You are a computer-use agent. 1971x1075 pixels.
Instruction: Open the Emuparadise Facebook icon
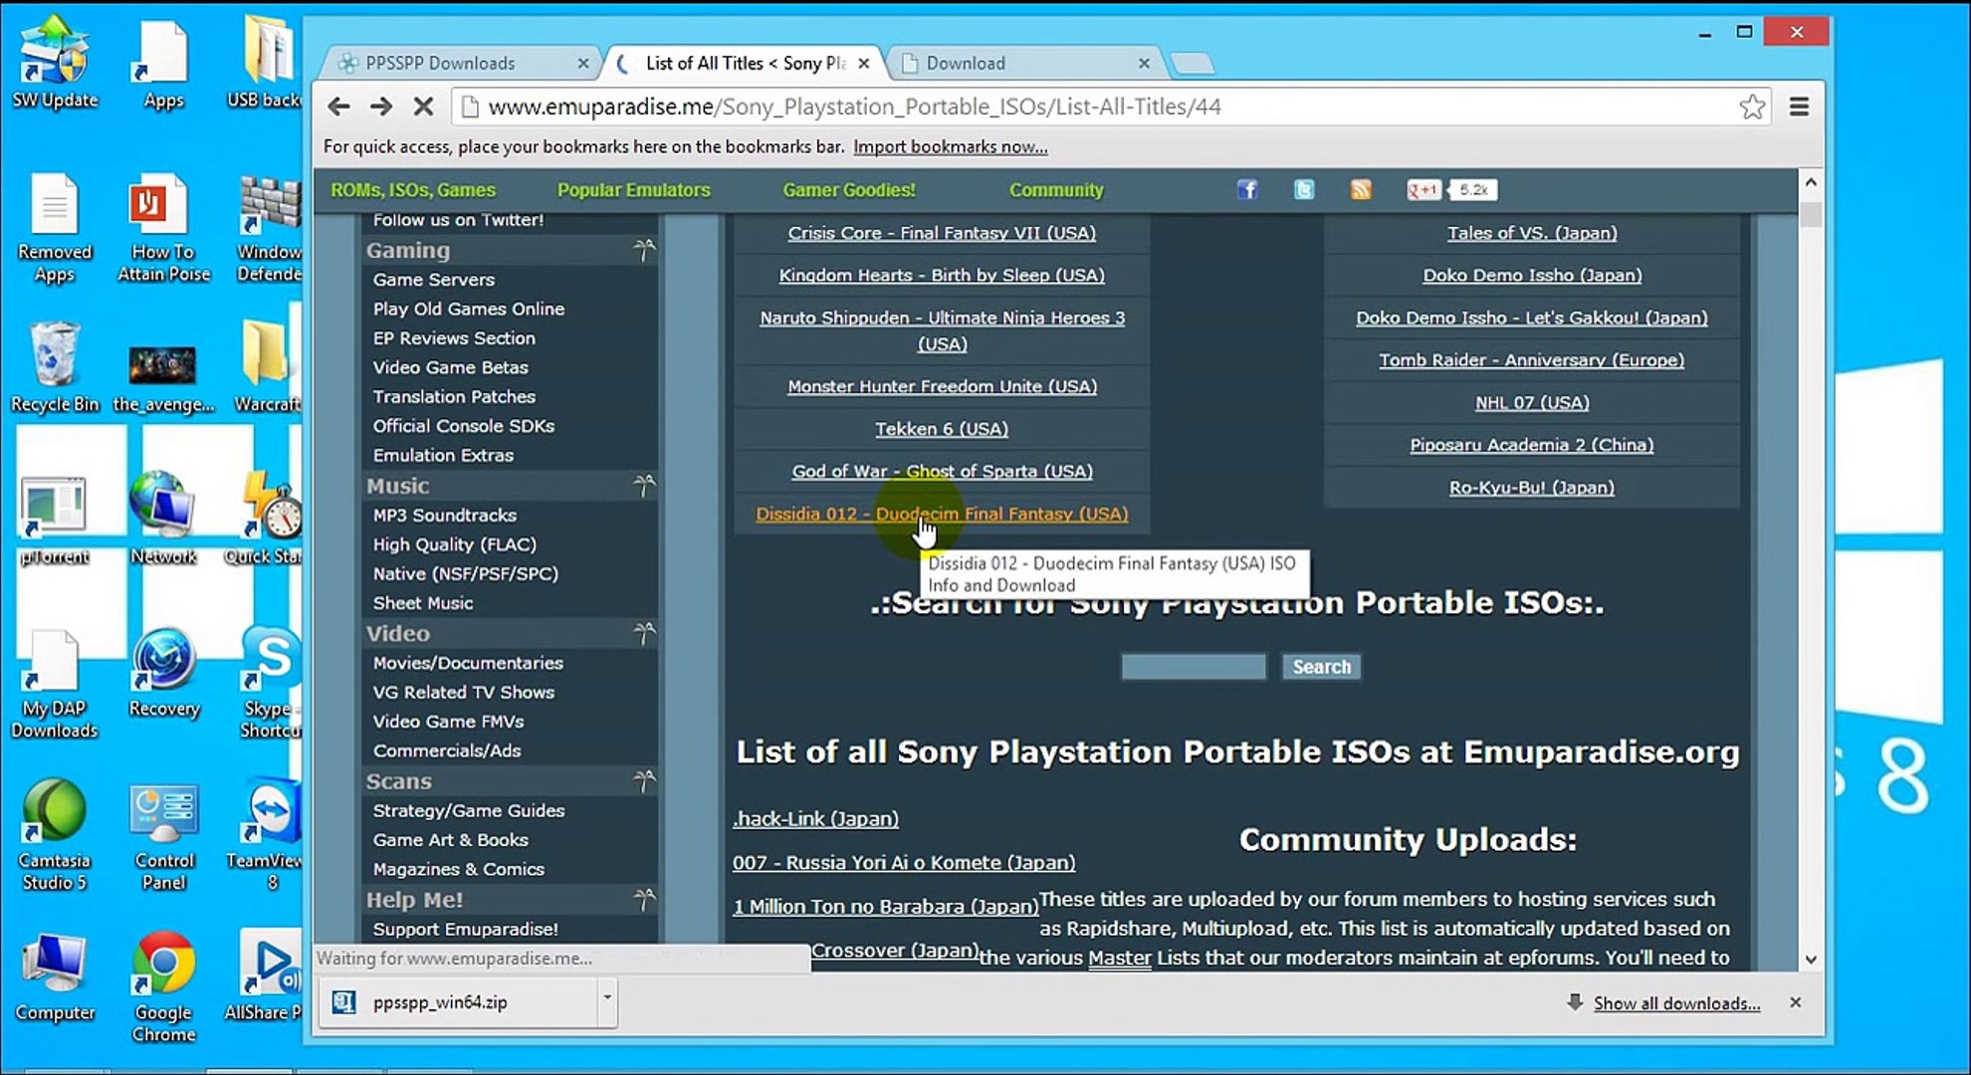click(x=1247, y=190)
